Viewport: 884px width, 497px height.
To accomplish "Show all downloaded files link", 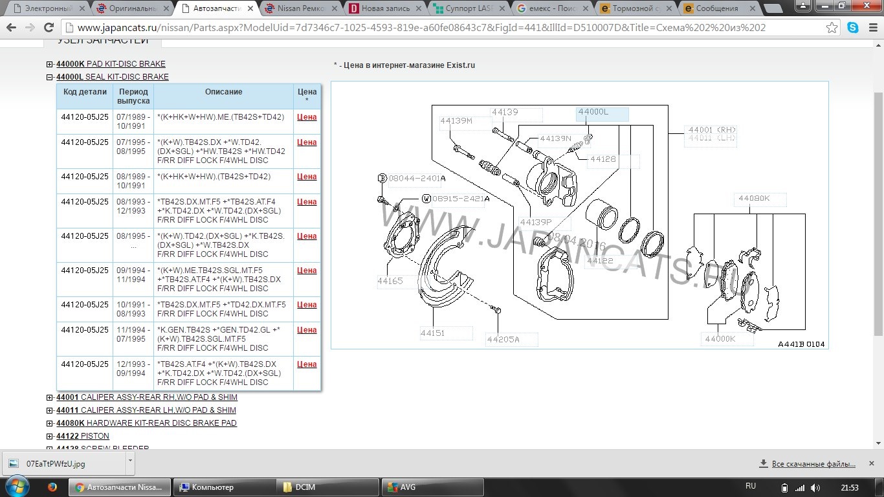I will tap(813, 464).
